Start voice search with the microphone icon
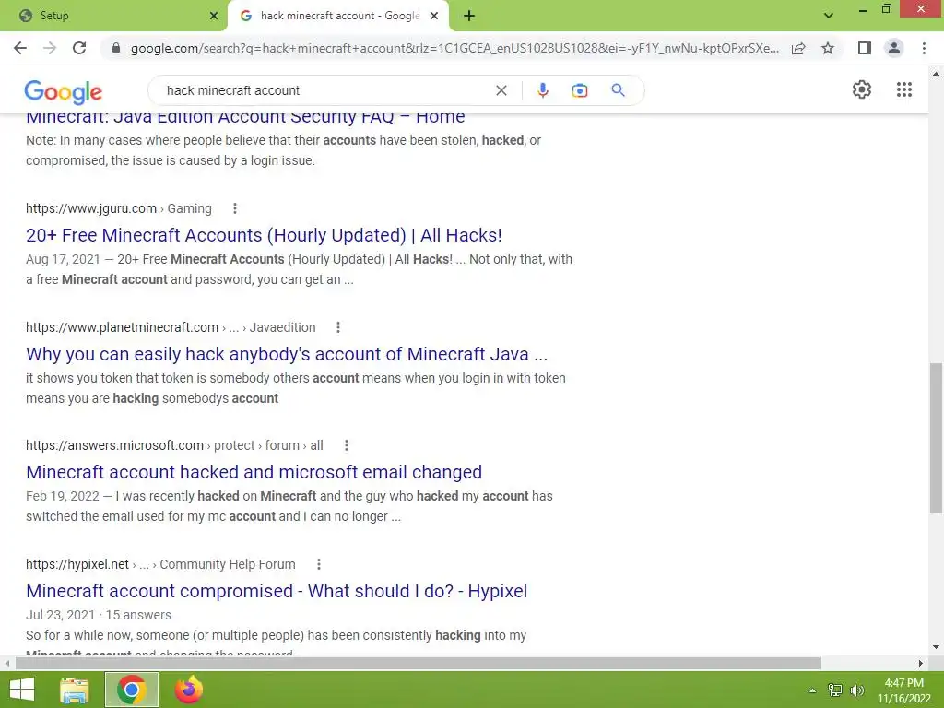This screenshot has height=708, width=944. (x=542, y=90)
